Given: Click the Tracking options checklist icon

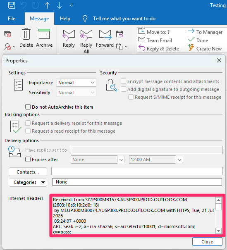Looking at the screenshot, I should click(16, 127).
